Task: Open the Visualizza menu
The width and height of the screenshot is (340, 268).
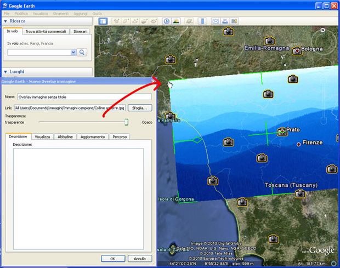Action: click(x=40, y=14)
